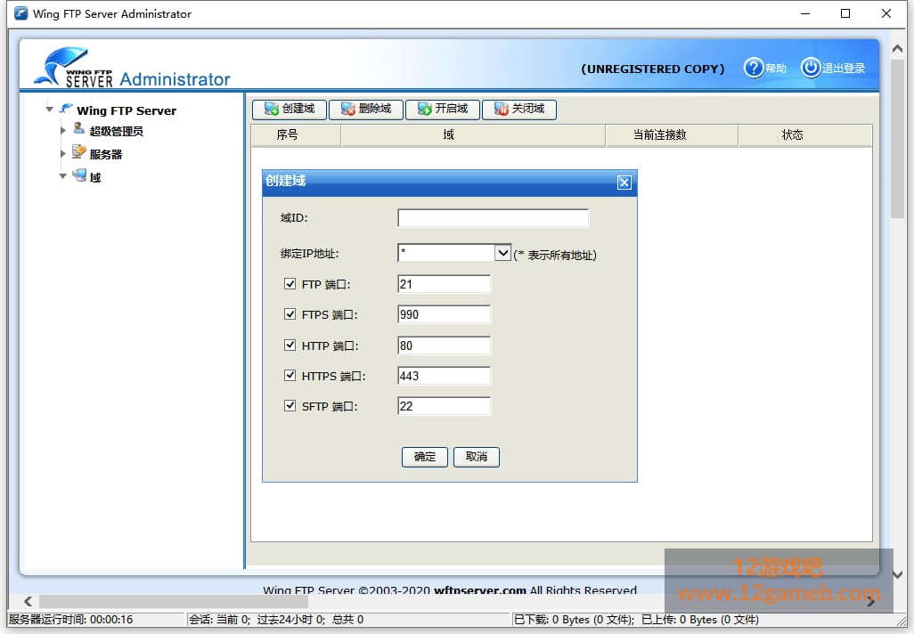This screenshot has width=914, height=634.
Task: Click the 开启域 (start domain) toolbar button
Action: point(443,109)
